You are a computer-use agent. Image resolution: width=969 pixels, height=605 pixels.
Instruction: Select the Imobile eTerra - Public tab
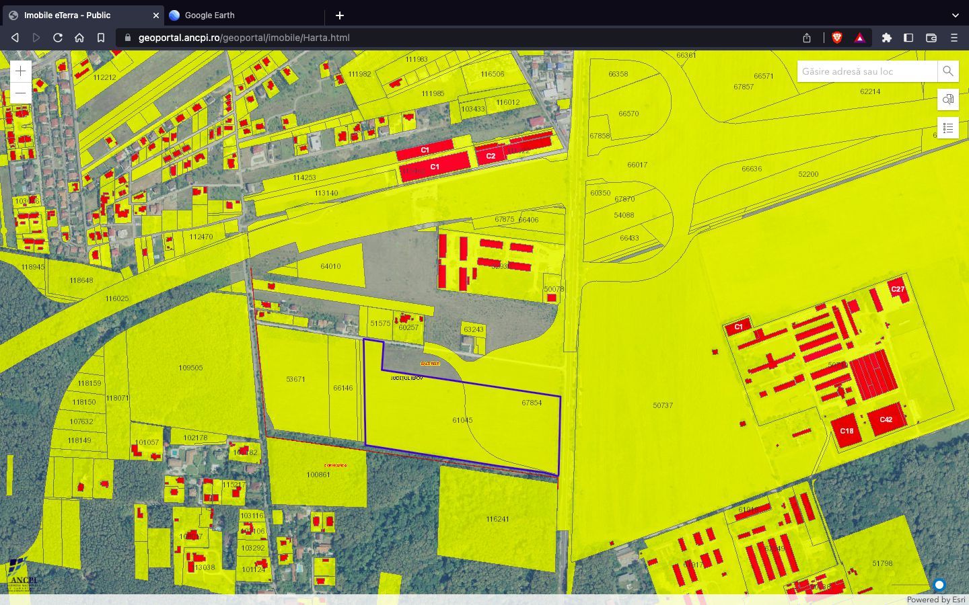67,15
